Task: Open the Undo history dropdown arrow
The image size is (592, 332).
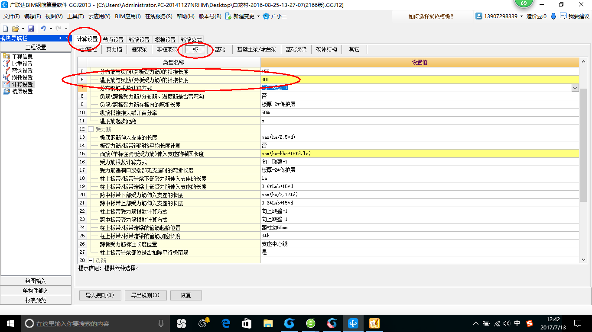Action: pyautogui.click(x=51, y=29)
